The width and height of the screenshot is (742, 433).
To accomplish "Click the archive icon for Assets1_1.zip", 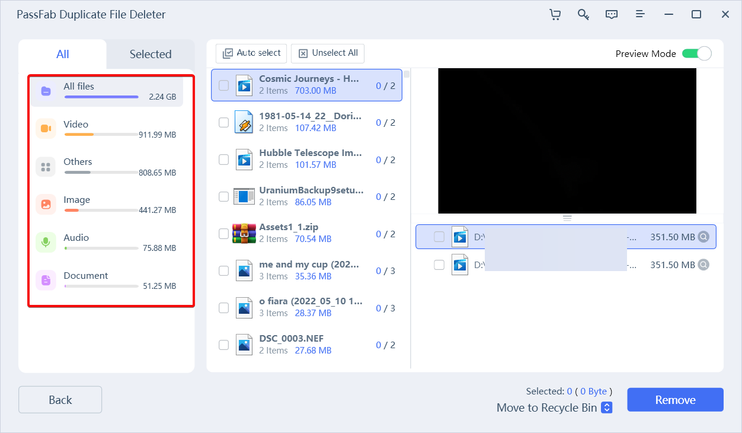I will 244,234.
